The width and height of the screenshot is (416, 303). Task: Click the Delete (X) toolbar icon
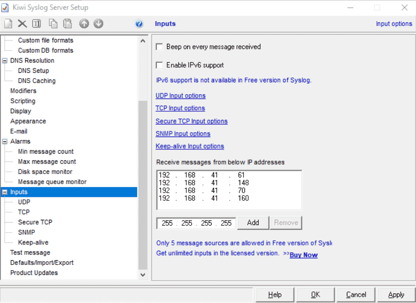click(x=22, y=24)
